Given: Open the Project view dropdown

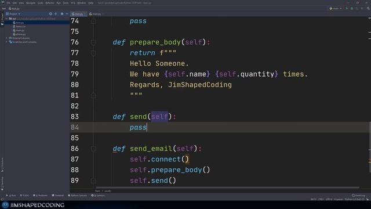Looking at the screenshot, I should [13, 14].
